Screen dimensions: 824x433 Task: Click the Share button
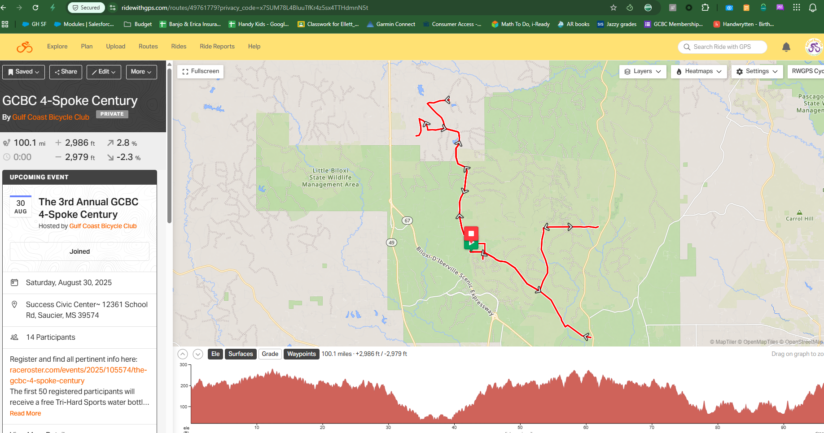(x=66, y=72)
